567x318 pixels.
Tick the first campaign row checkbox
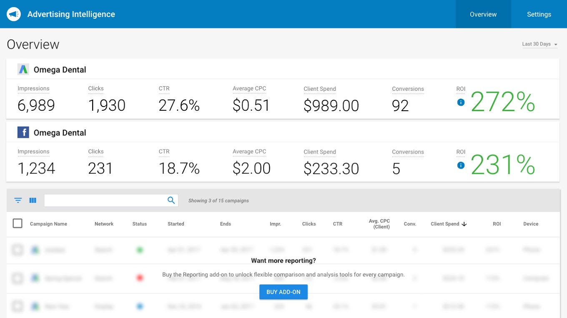point(18,250)
